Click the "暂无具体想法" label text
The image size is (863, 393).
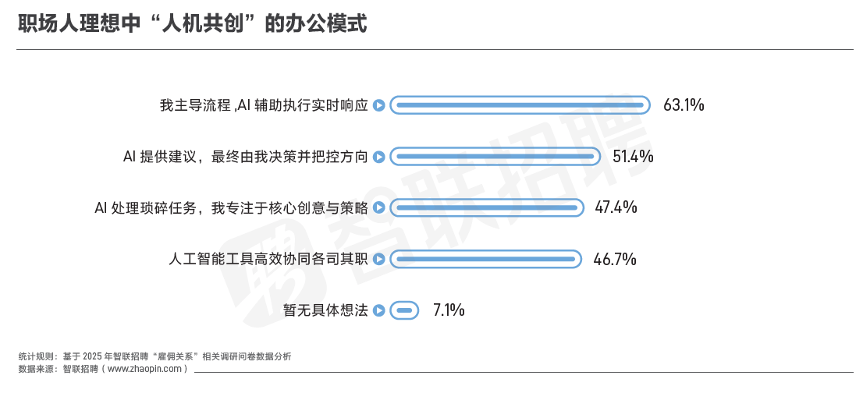[325, 310]
